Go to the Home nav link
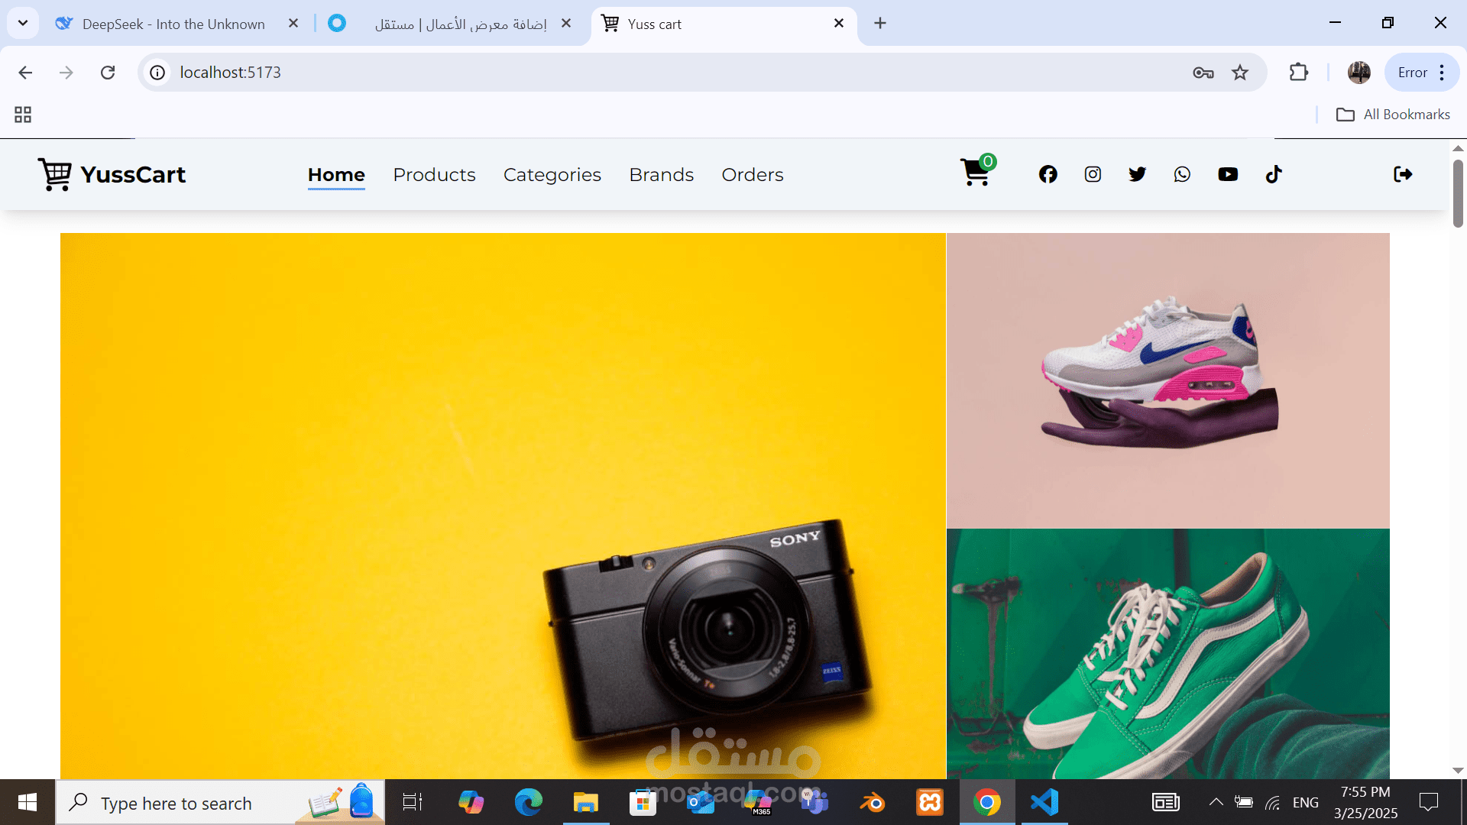 [x=336, y=175]
